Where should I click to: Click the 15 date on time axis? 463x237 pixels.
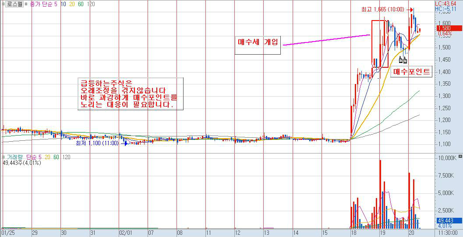coord(325,233)
